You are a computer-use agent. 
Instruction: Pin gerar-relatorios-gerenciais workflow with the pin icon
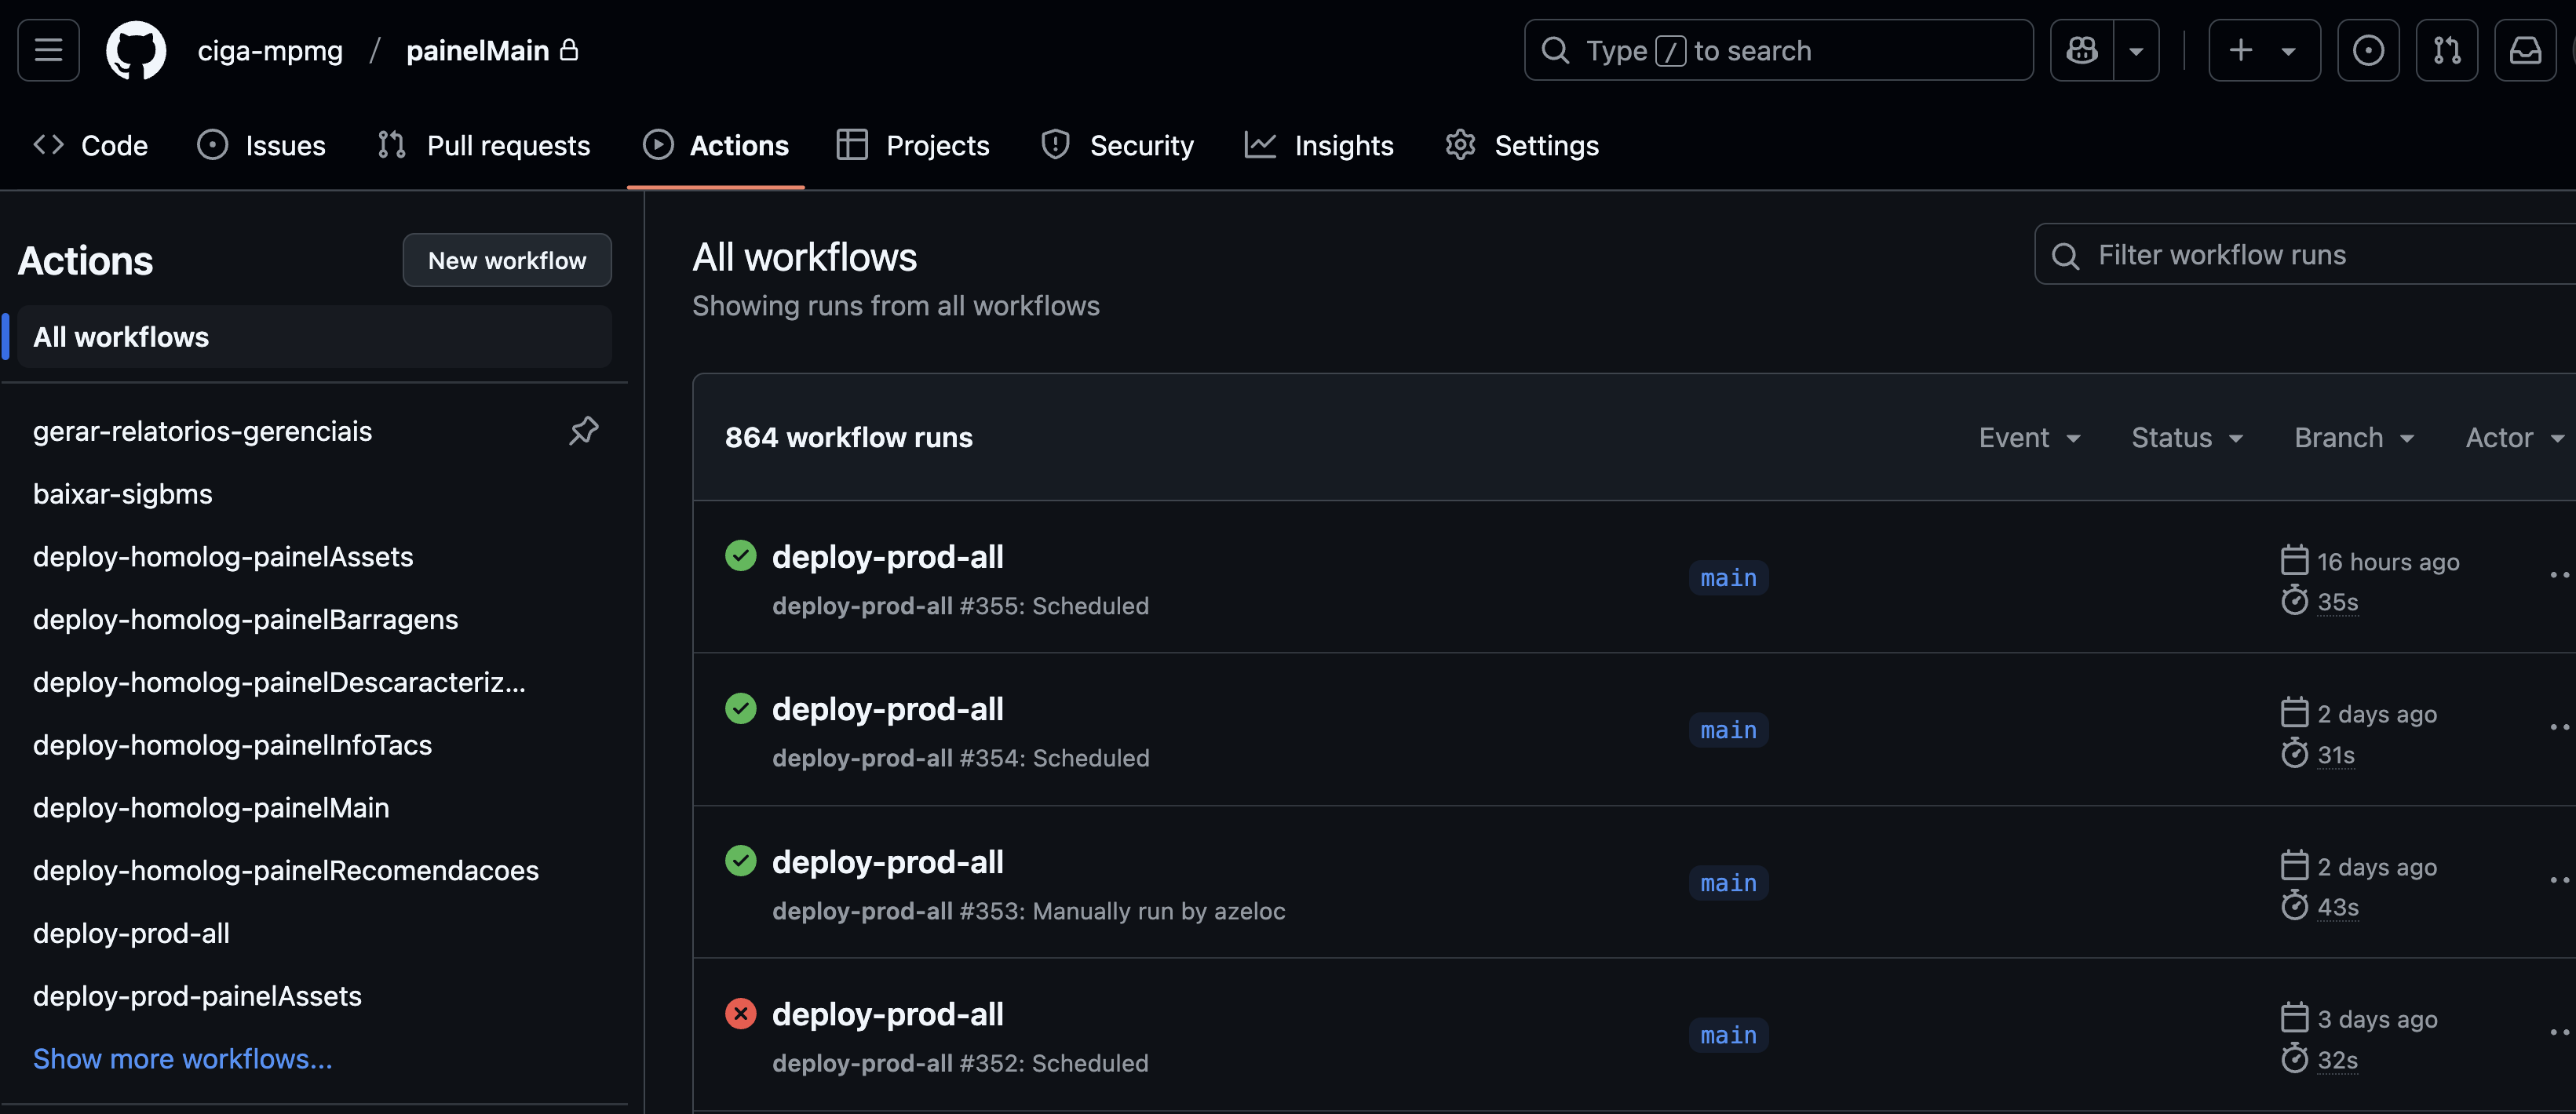(584, 431)
